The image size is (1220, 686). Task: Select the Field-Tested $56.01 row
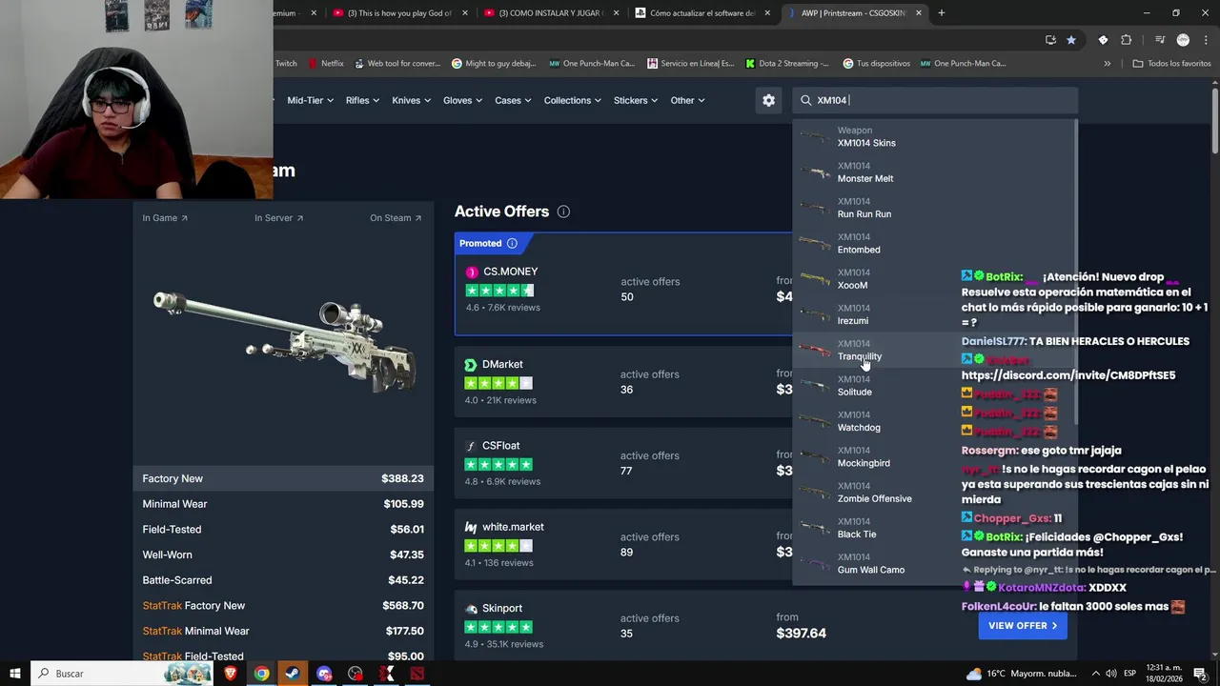(x=283, y=530)
